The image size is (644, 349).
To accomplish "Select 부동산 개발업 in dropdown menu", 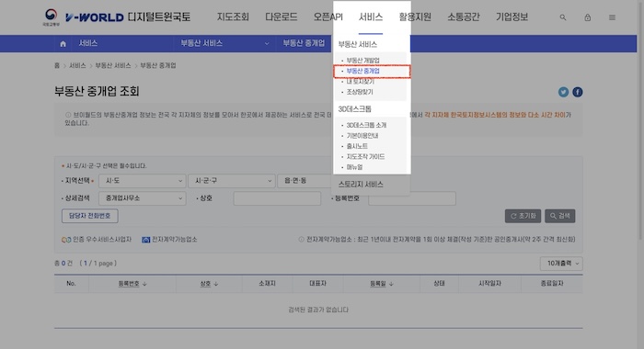I will (362, 61).
